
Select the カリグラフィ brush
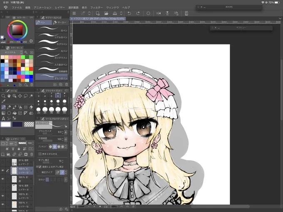[x=52, y=56]
